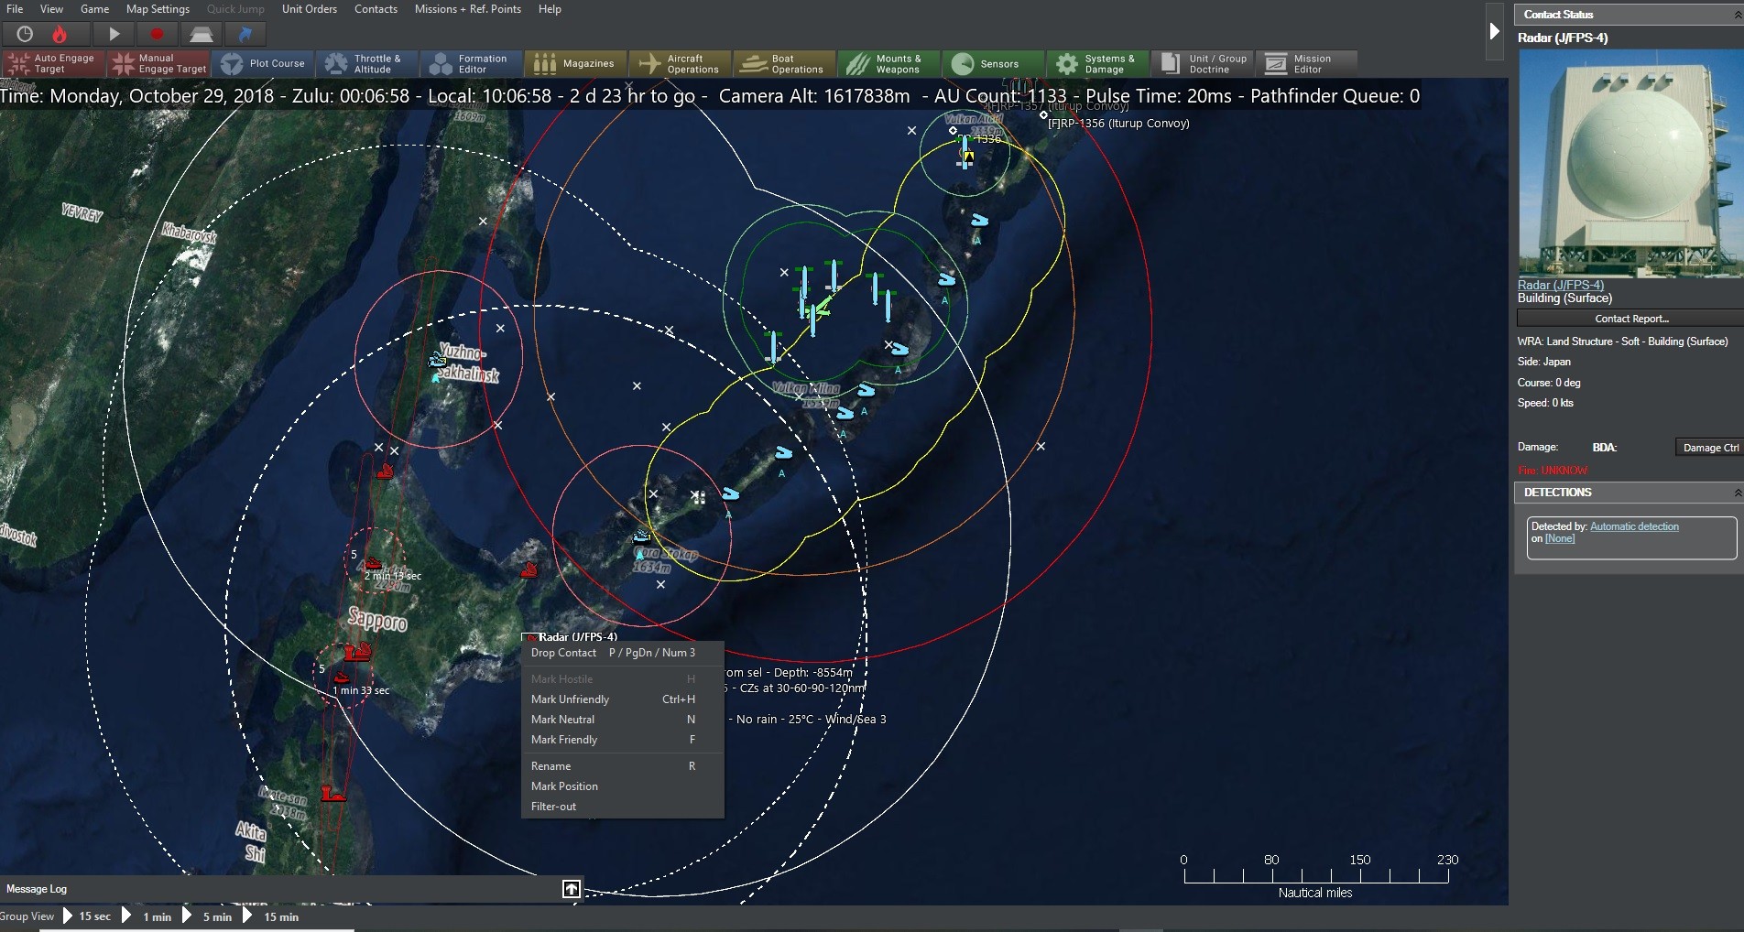Open the game clock/time settings icon
The height and width of the screenshot is (932, 1744).
pos(24,34)
